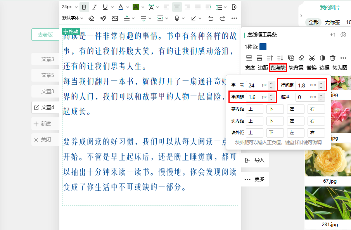351x230 pixels.
Task: Switch to the 边框 tab
Action: click(x=324, y=68)
